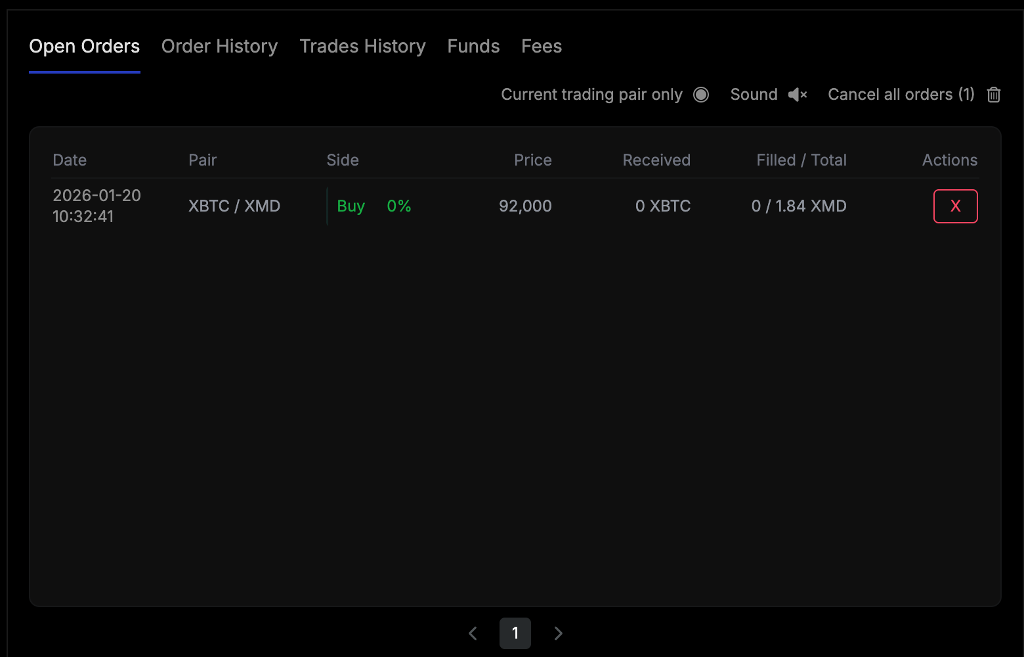Click the green Buy side label

tap(351, 206)
